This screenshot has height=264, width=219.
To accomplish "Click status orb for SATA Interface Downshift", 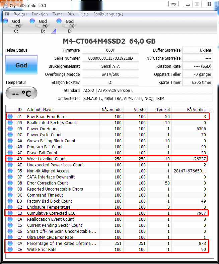I will point(10,177).
